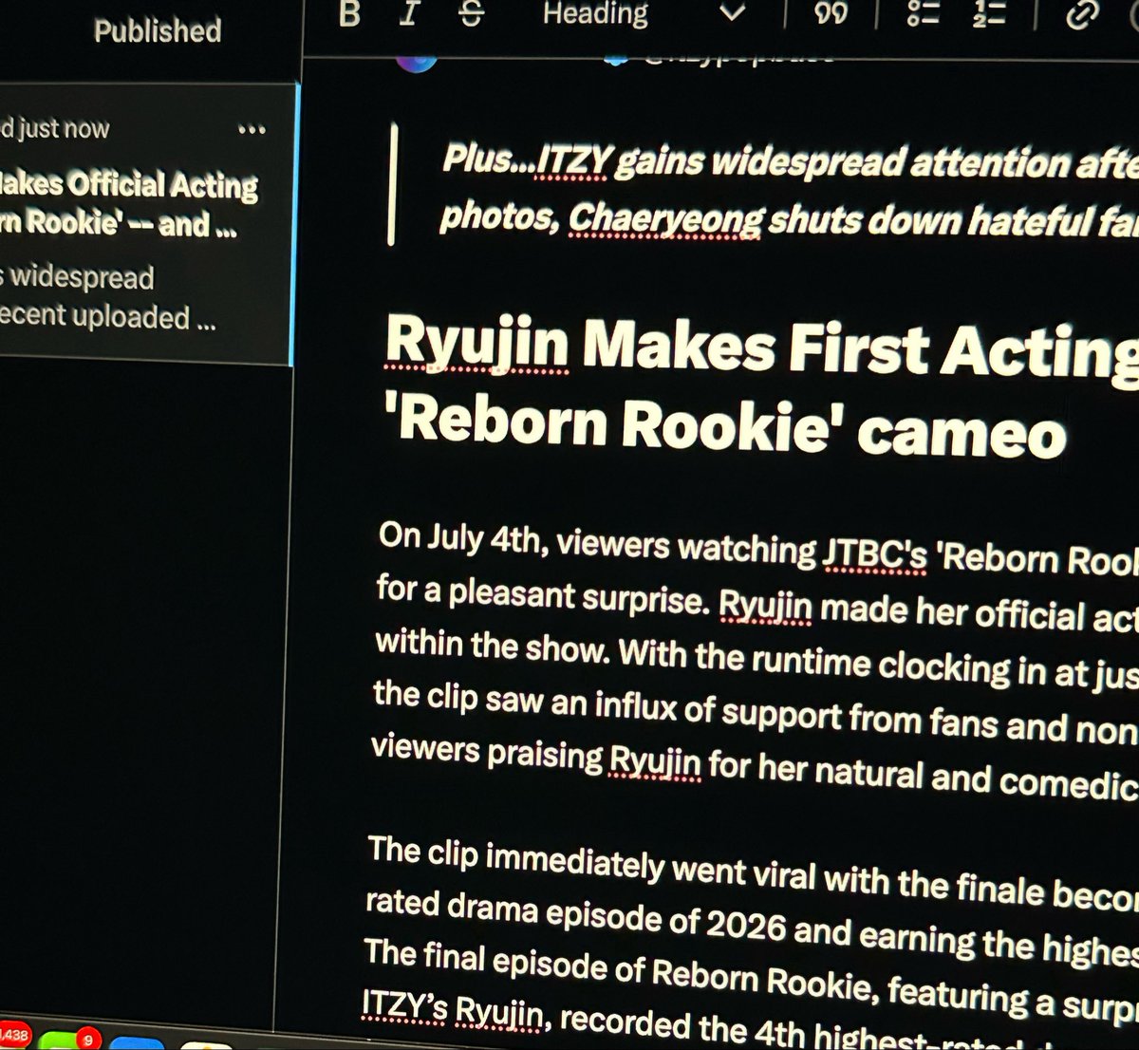Image resolution: width=1139 pixels, height=1050 pixels.
Task: Open the blue dock app icon
Action: point(139,1043)
